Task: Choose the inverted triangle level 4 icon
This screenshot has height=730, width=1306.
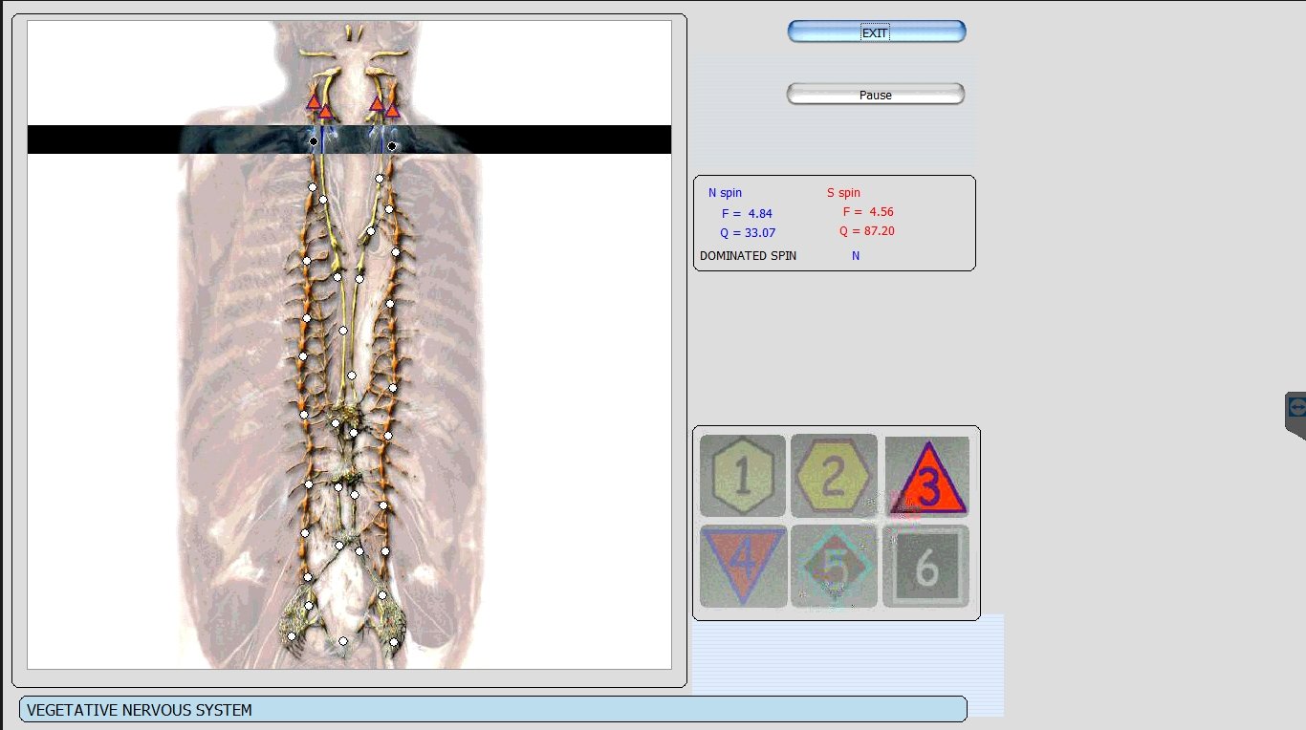Action: coord(743,566)
